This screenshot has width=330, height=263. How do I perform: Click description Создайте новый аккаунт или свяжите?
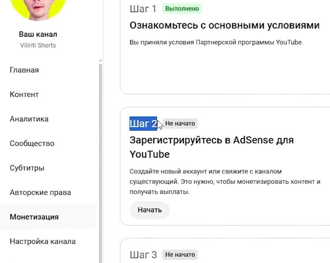(x=225, y=181)
